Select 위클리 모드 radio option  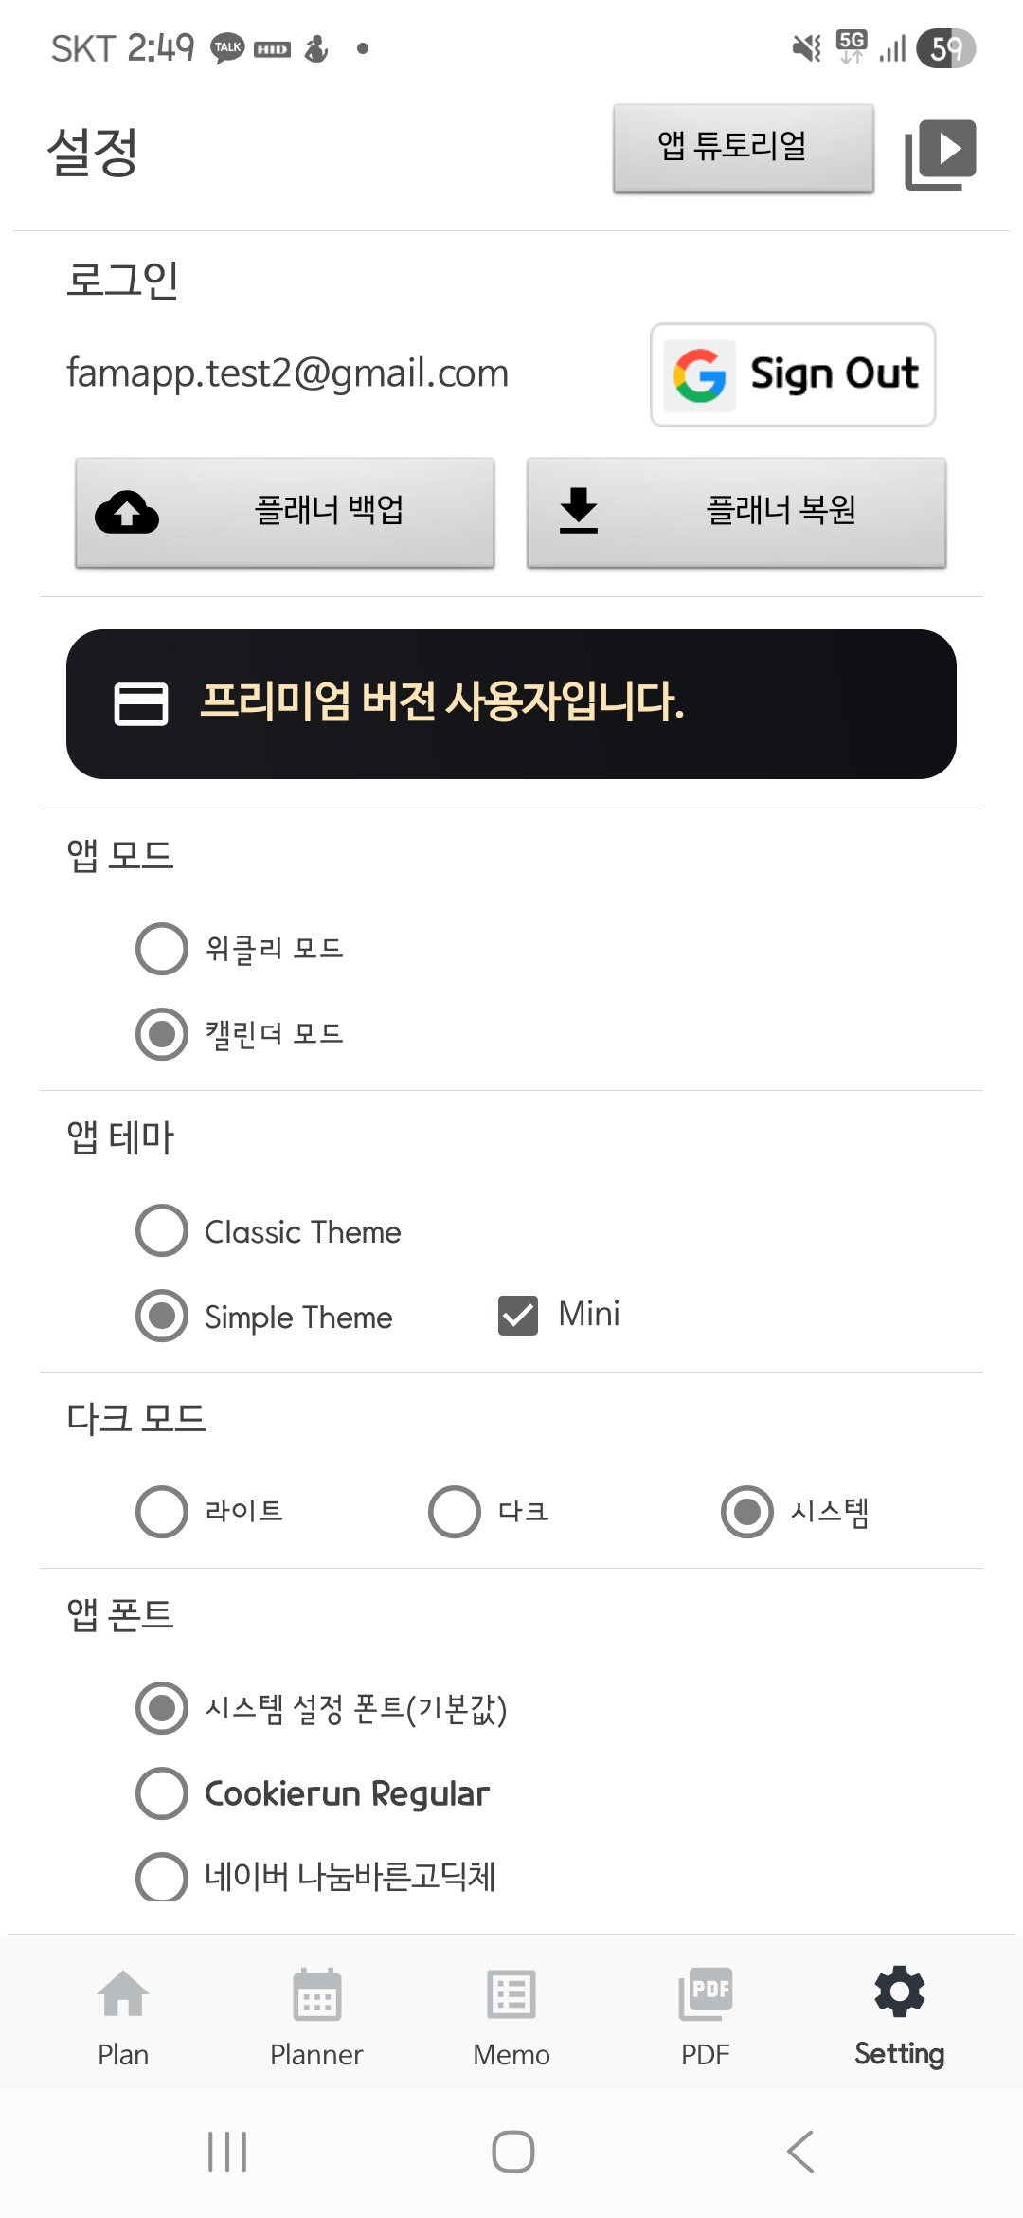162,949
